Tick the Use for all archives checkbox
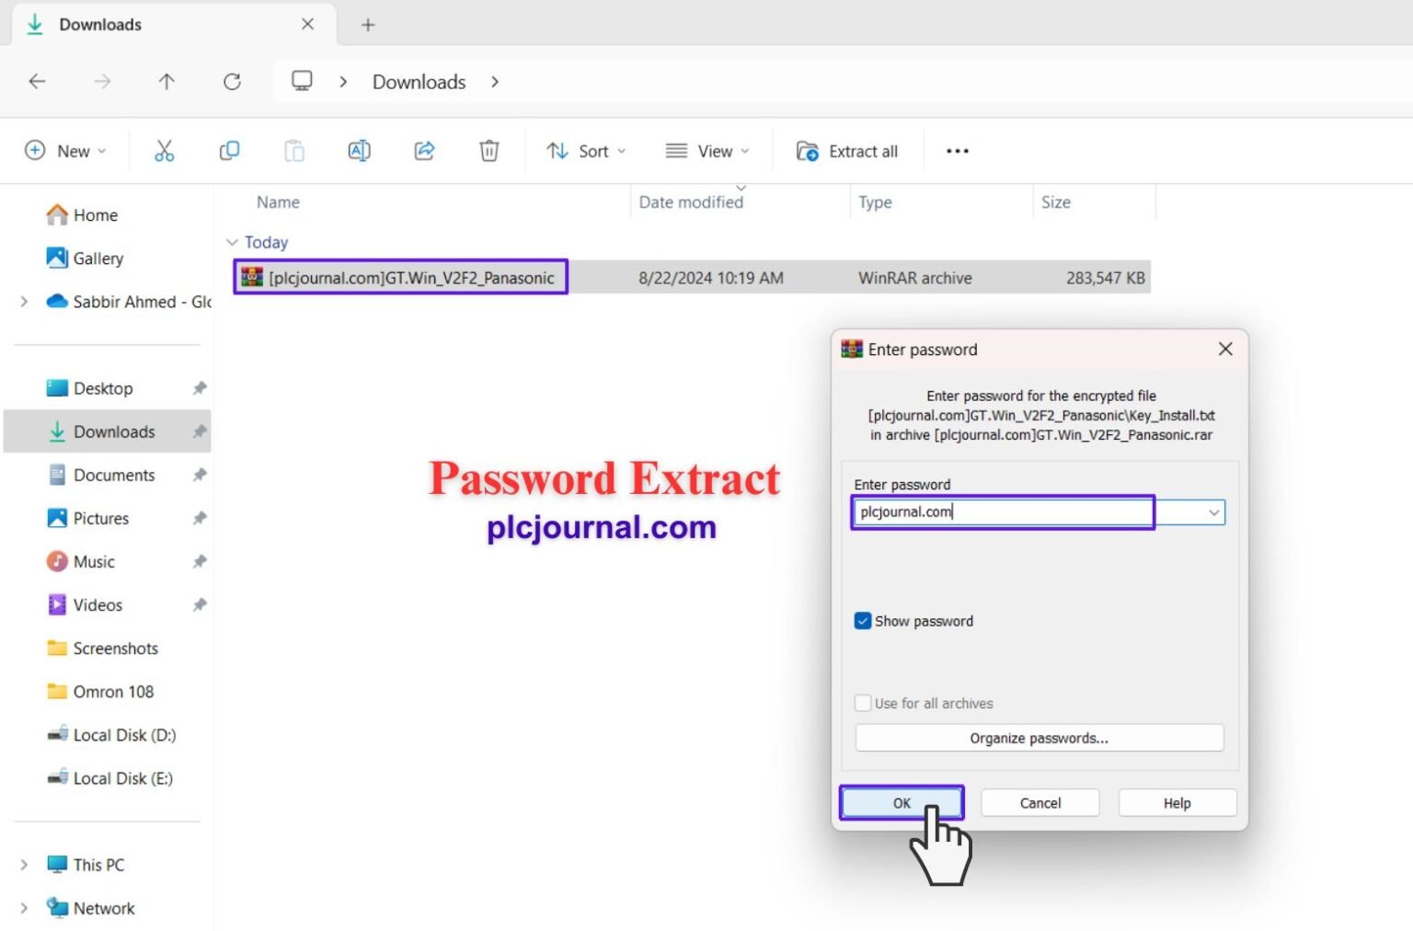This screenshot has width=1413, height=931. pos(863,703)
